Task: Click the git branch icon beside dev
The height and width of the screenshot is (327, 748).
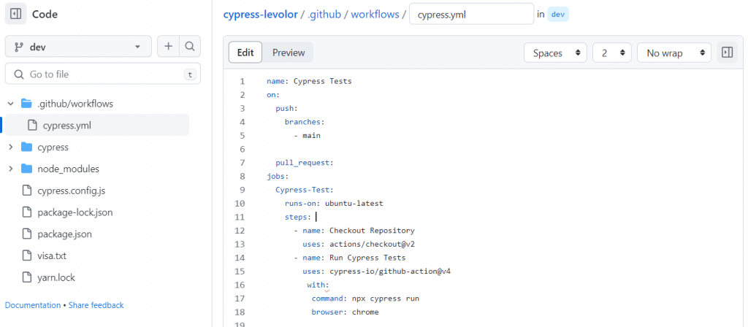Action: coord(19,47)
